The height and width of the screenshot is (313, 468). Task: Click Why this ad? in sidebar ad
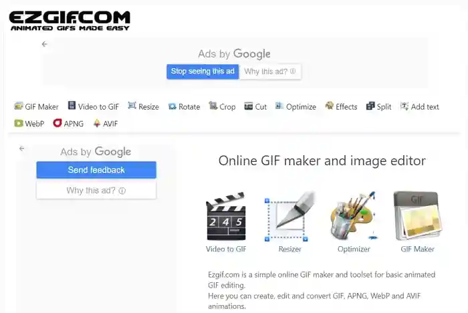(x=96, y=191)
